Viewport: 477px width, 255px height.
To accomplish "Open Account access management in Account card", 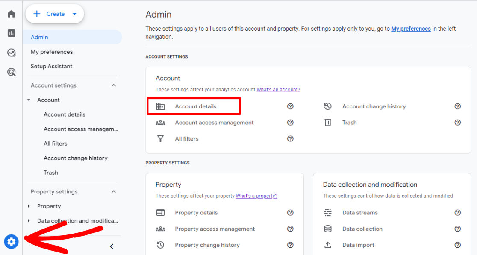I will [214, 123].
